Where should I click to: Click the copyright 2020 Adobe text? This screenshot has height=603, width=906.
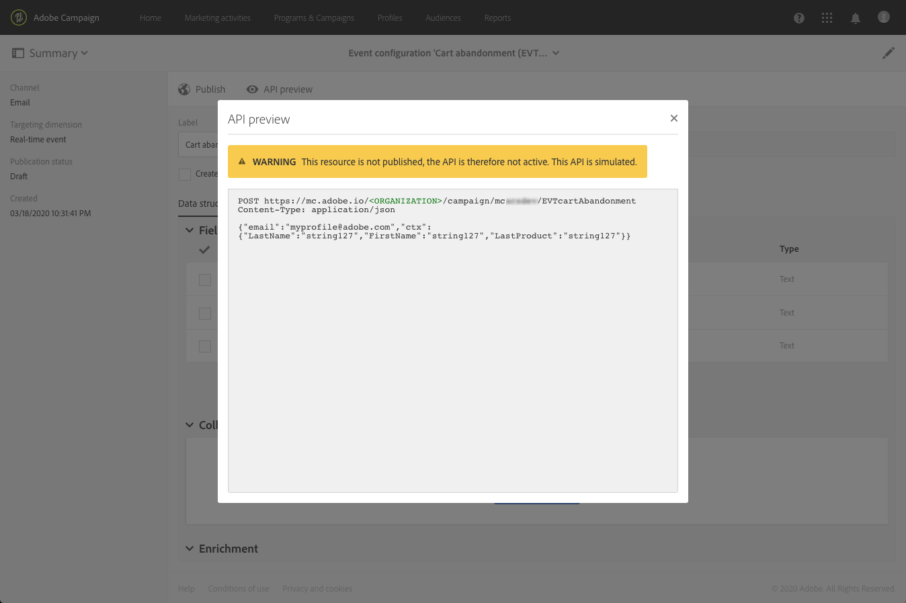(833, 589)
